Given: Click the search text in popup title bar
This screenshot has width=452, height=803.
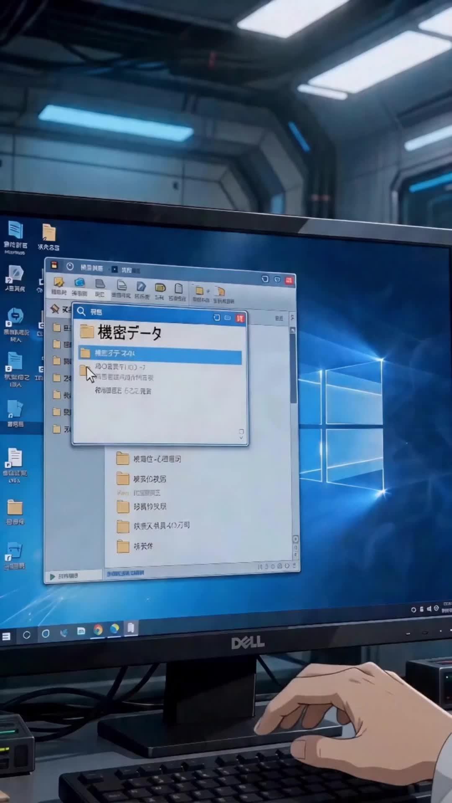Looking at the screenshot, I should (x=96, y=312).
